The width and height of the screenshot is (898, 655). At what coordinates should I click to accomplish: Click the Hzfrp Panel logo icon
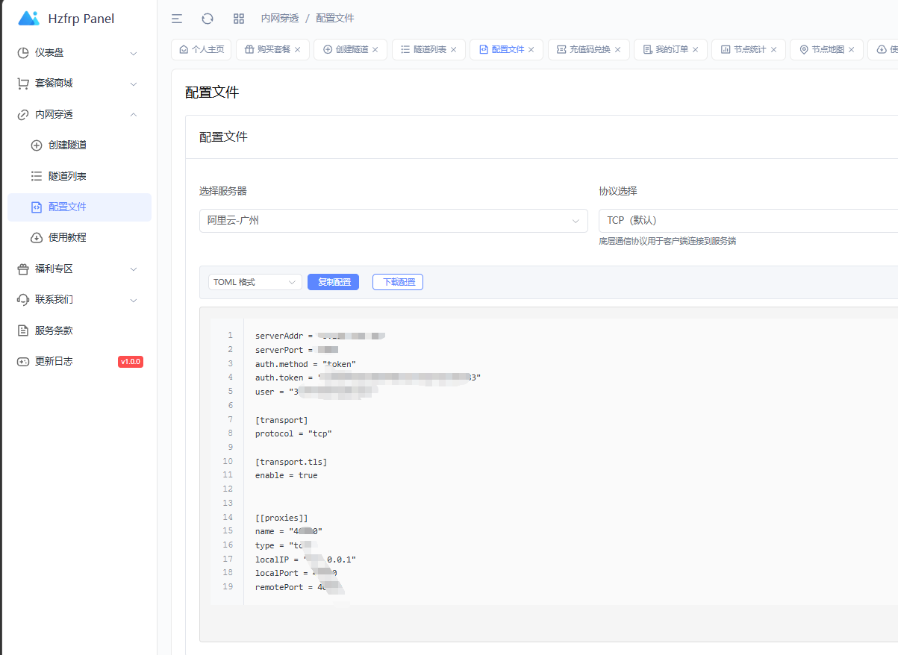pos(28,19)
